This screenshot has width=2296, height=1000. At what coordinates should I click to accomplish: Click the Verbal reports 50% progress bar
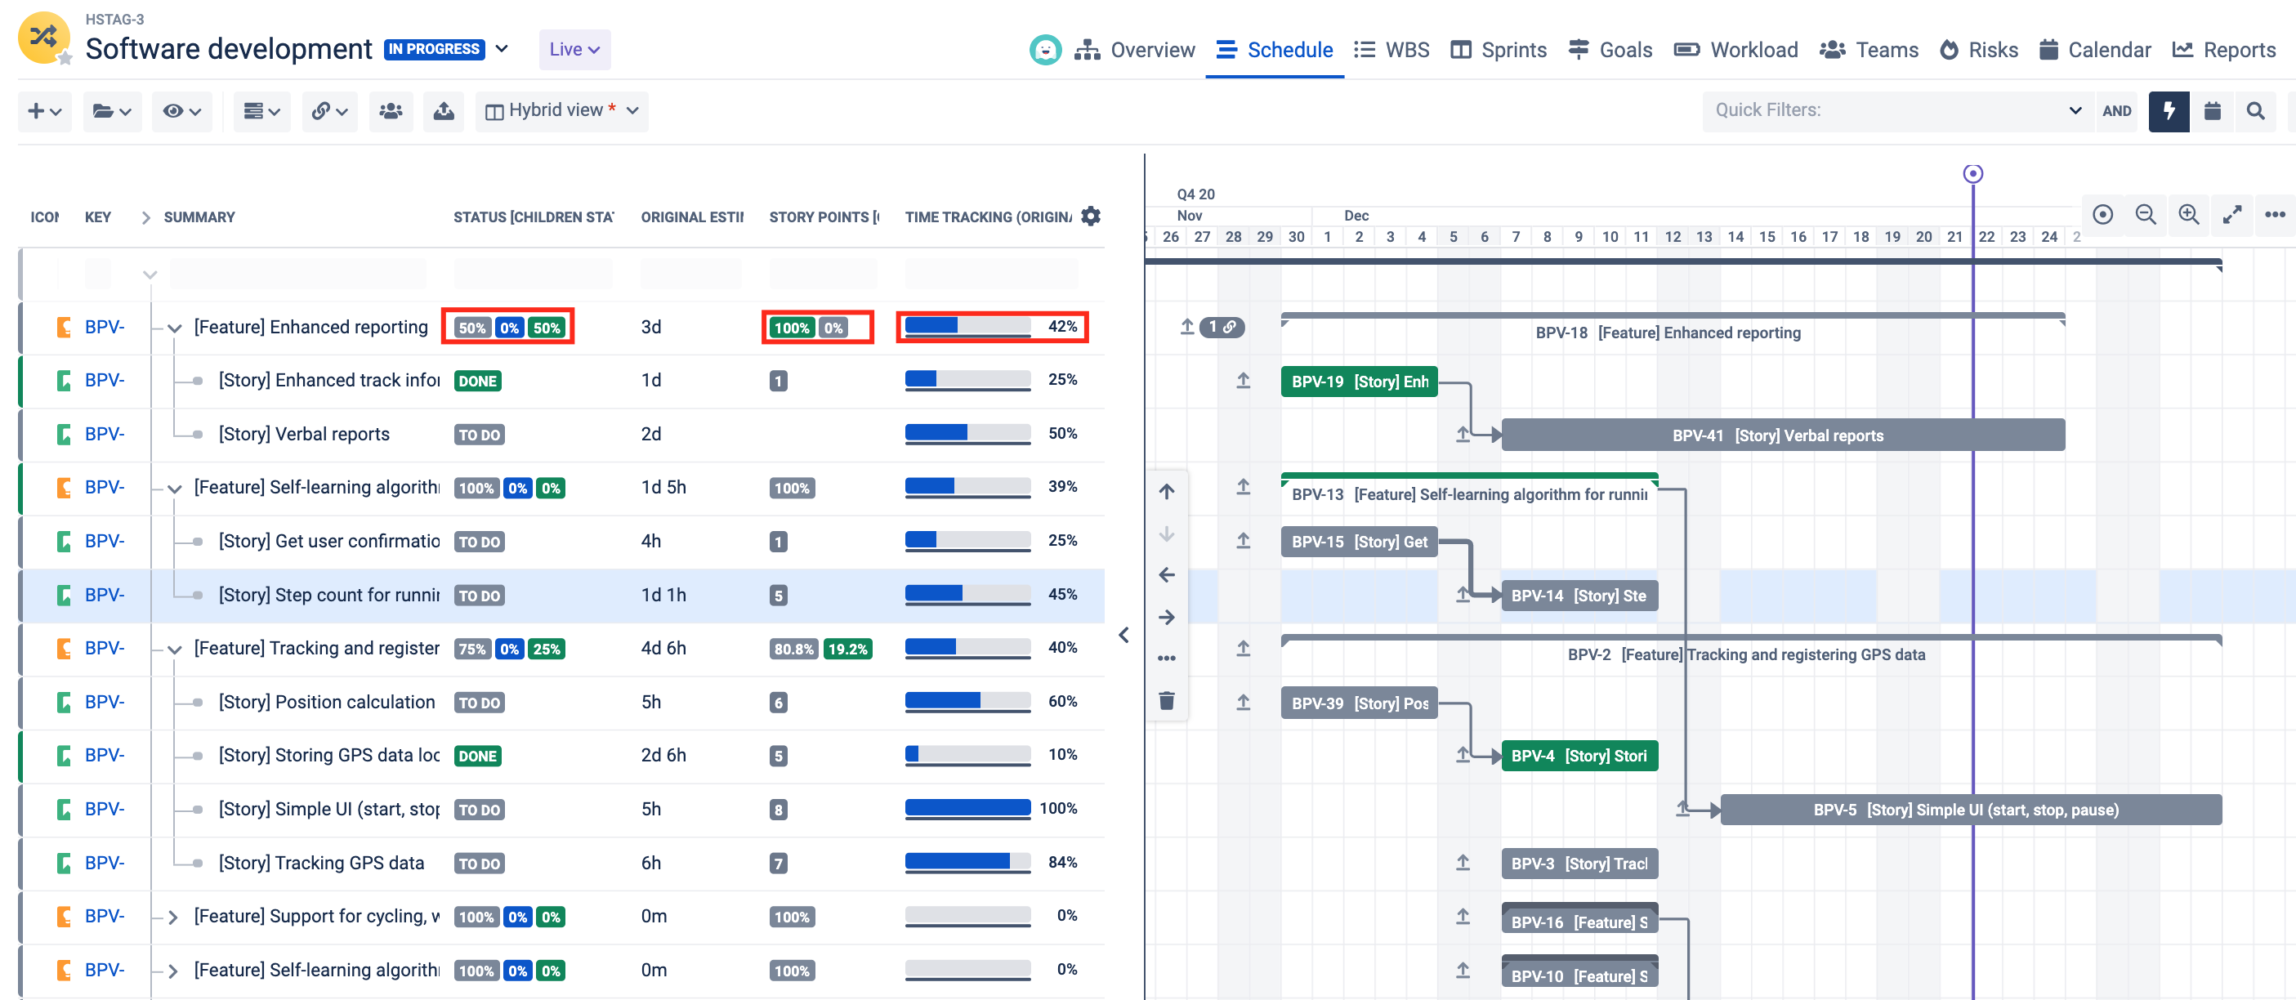tap(966, 433)
